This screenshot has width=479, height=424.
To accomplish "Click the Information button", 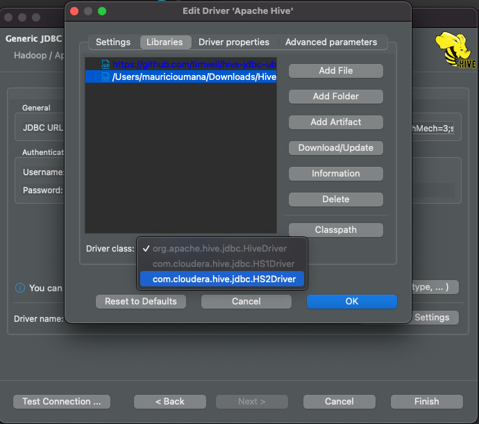I will click(x=336, y=174).
